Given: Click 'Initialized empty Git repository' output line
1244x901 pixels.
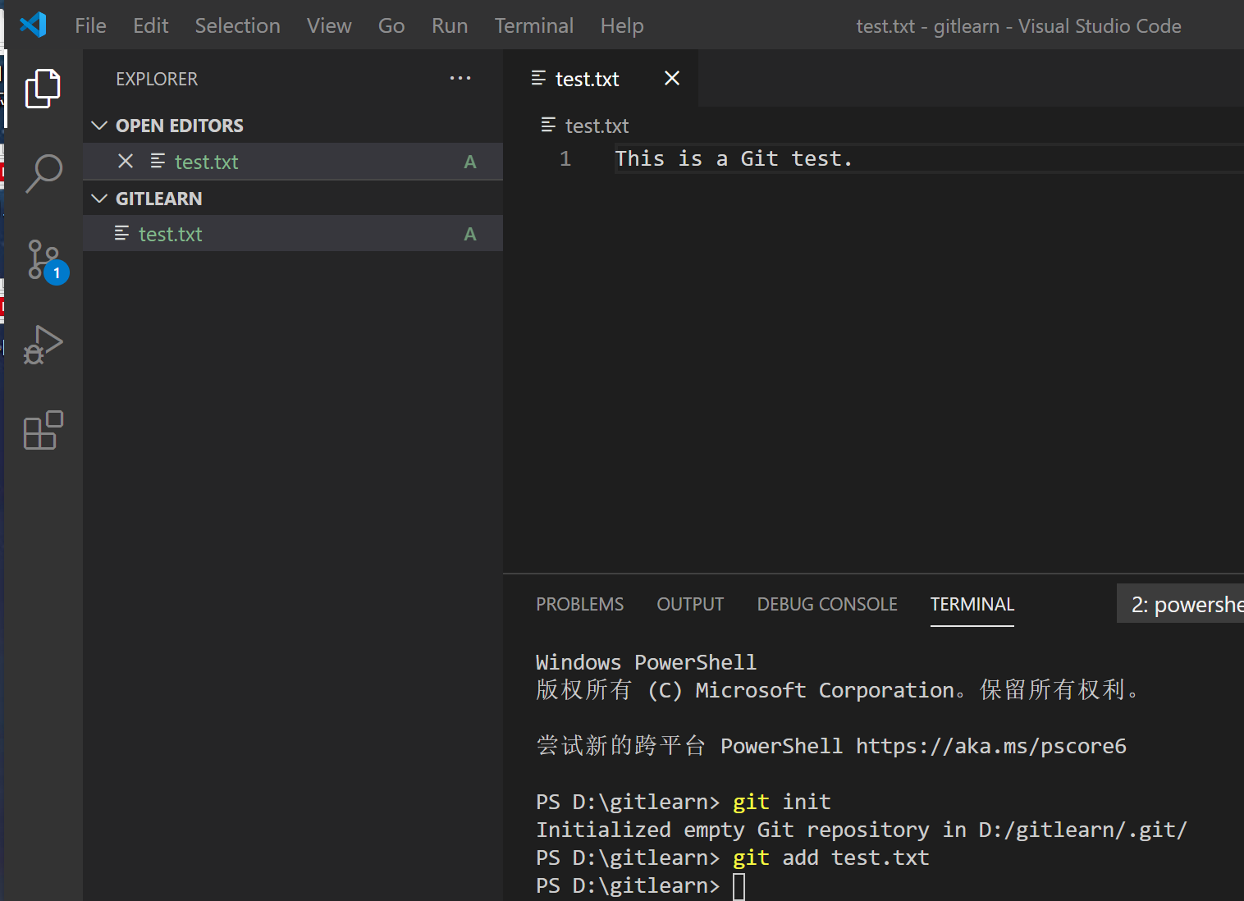Looking at the screenshot, I should [862, 830].
